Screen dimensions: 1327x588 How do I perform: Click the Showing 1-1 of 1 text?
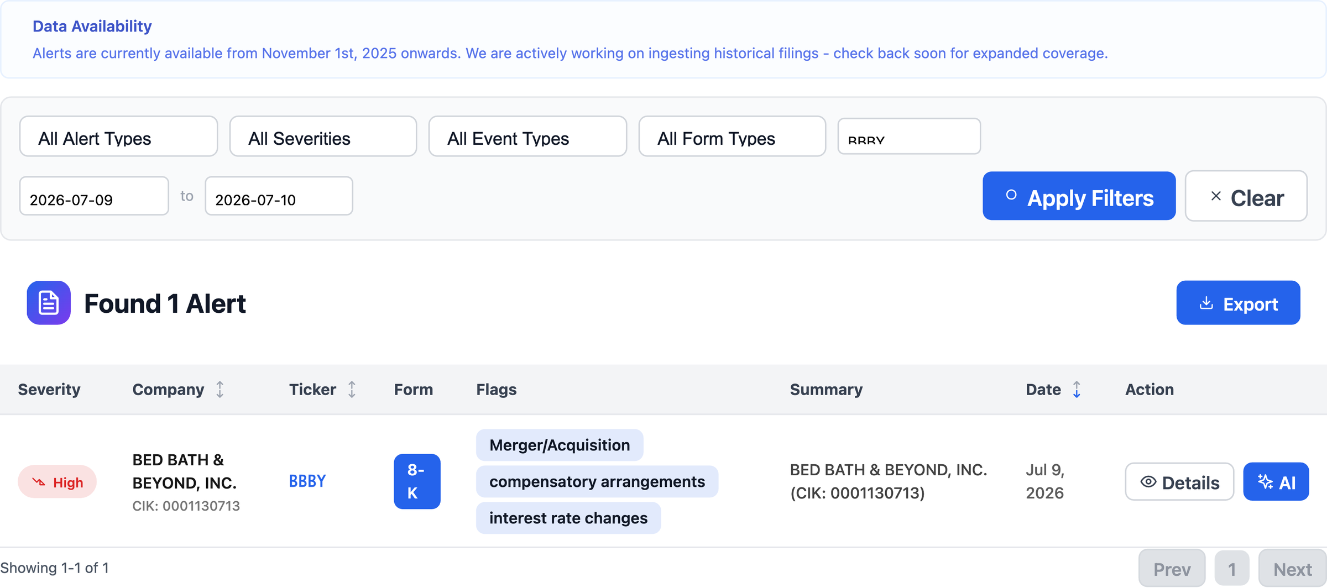pyautogui.click(x=55, y=568)
